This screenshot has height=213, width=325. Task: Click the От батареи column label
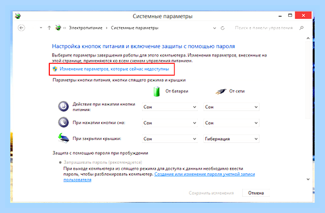(177, 91)
